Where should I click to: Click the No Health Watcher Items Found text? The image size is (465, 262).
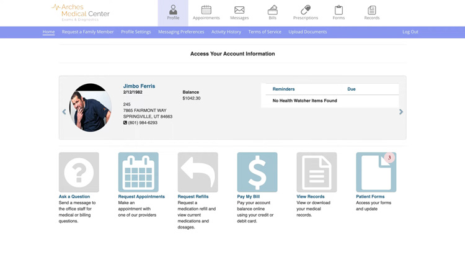tap(304, 101)
